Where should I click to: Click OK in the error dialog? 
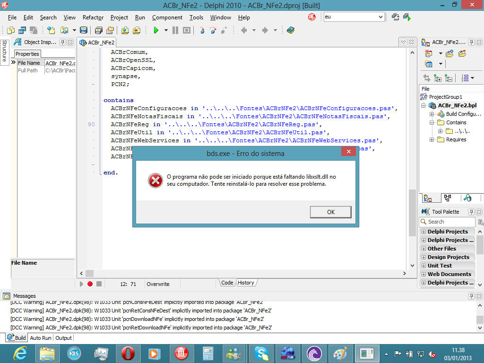click(330, 212)
